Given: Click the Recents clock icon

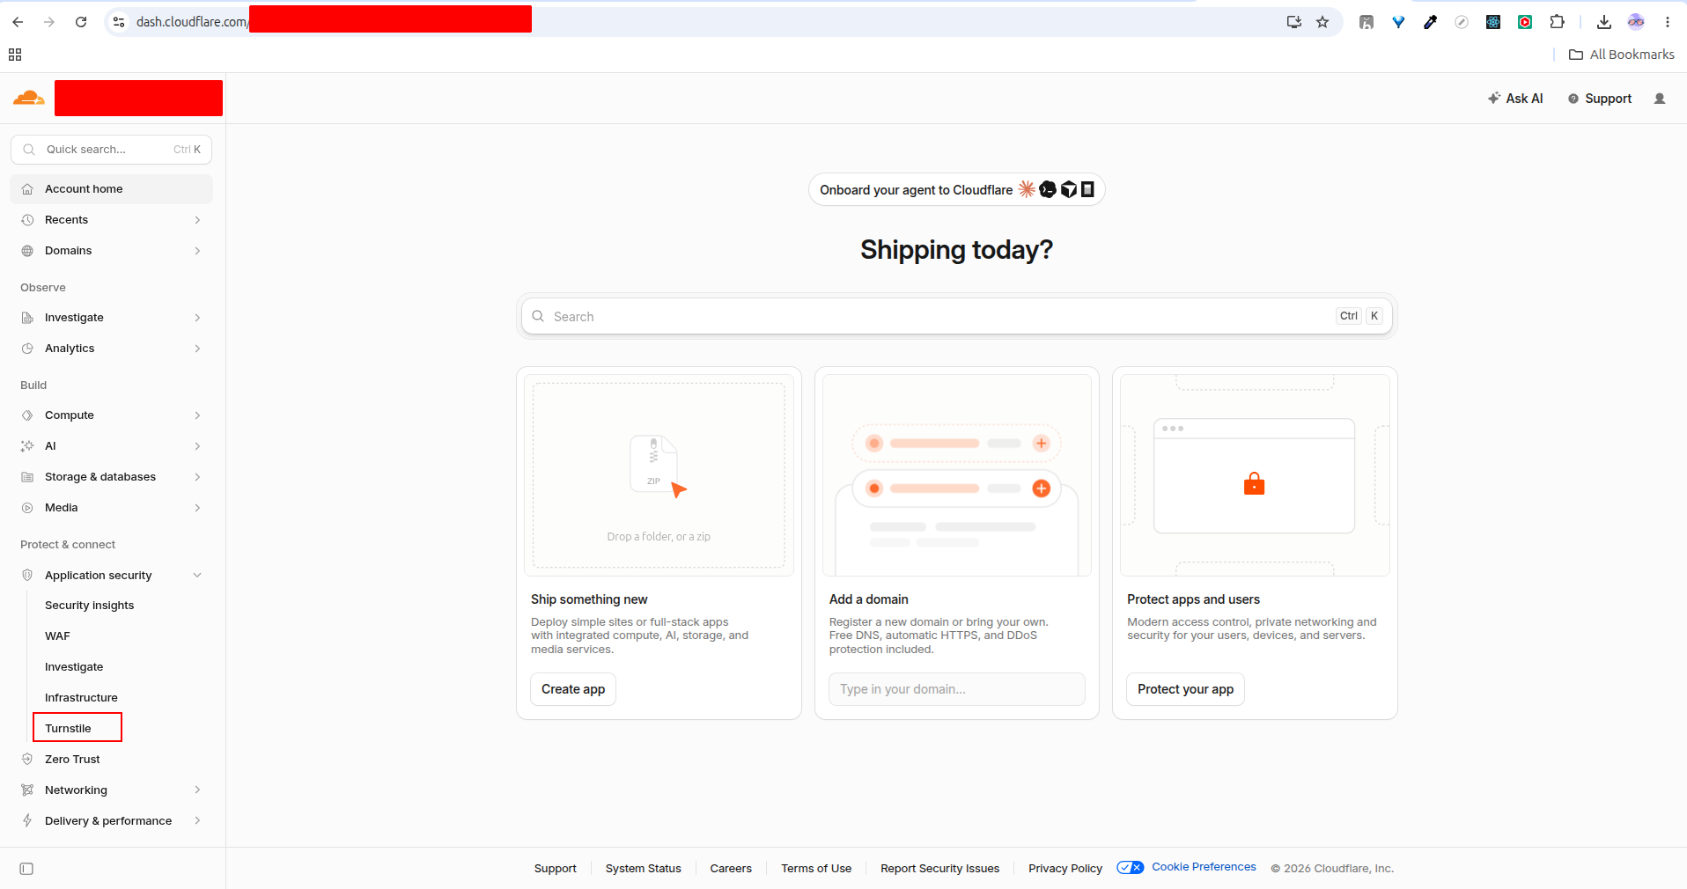Looking at the screenshot, I should [x=27, y=220].
